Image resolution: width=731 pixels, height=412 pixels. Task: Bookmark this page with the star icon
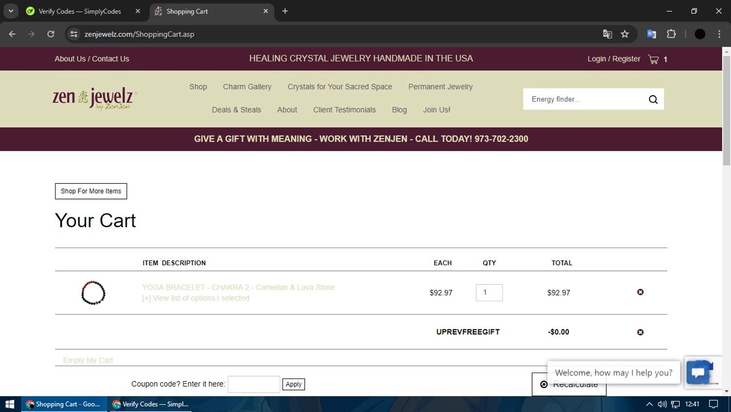[625, 34]
